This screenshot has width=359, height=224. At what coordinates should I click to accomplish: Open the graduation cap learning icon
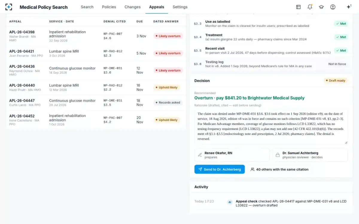(x=321, y=7)
